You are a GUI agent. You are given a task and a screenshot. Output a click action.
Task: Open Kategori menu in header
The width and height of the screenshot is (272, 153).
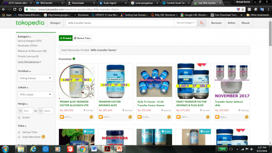click(x=55, y=23)
